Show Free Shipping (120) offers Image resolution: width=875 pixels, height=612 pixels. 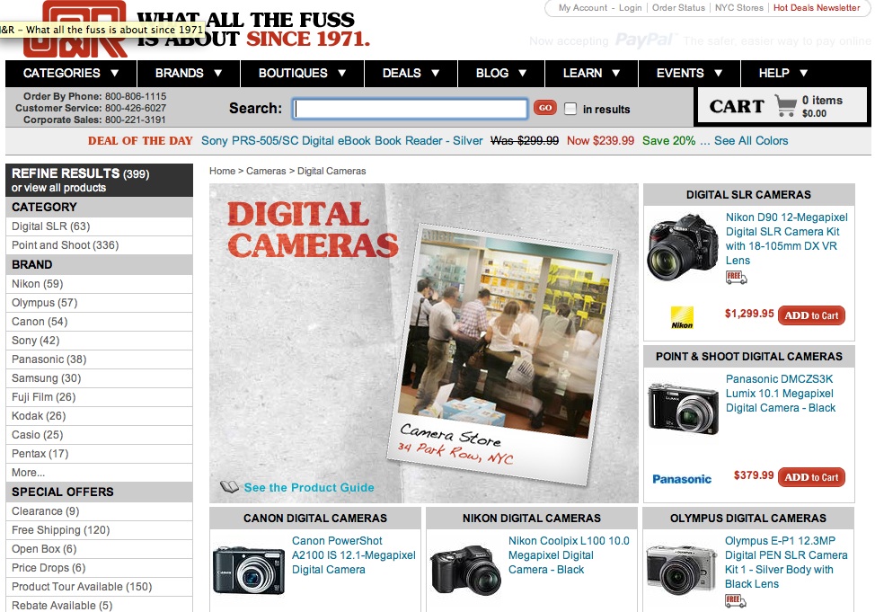click(x=100, y=530)
